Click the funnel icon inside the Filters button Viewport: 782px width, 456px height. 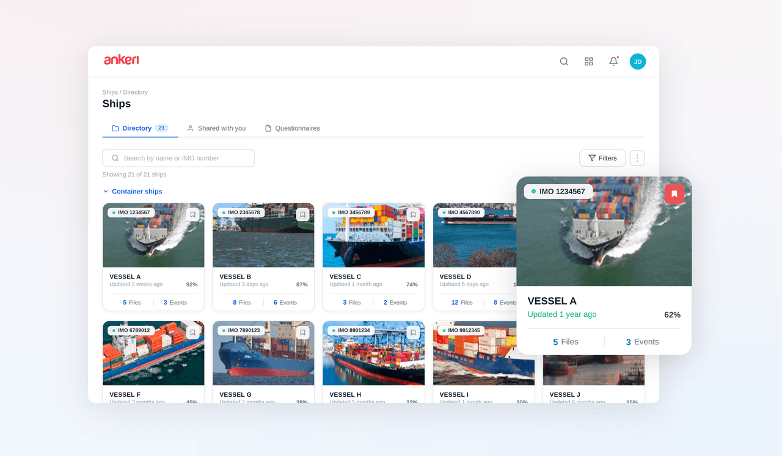pyautogui.click(x=593, y=157)
